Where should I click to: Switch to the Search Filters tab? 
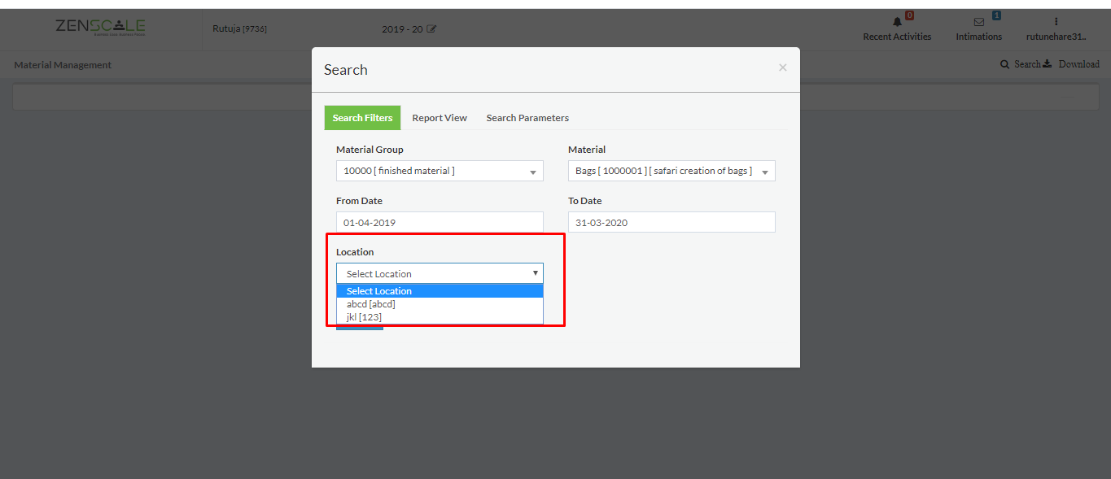362,118
